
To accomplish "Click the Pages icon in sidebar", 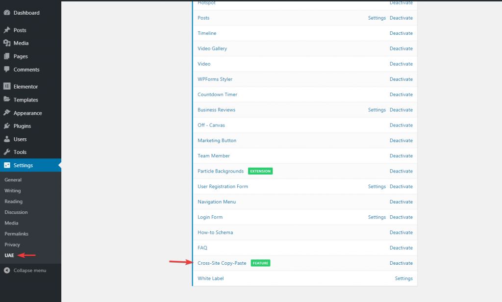I will [7, 56].
